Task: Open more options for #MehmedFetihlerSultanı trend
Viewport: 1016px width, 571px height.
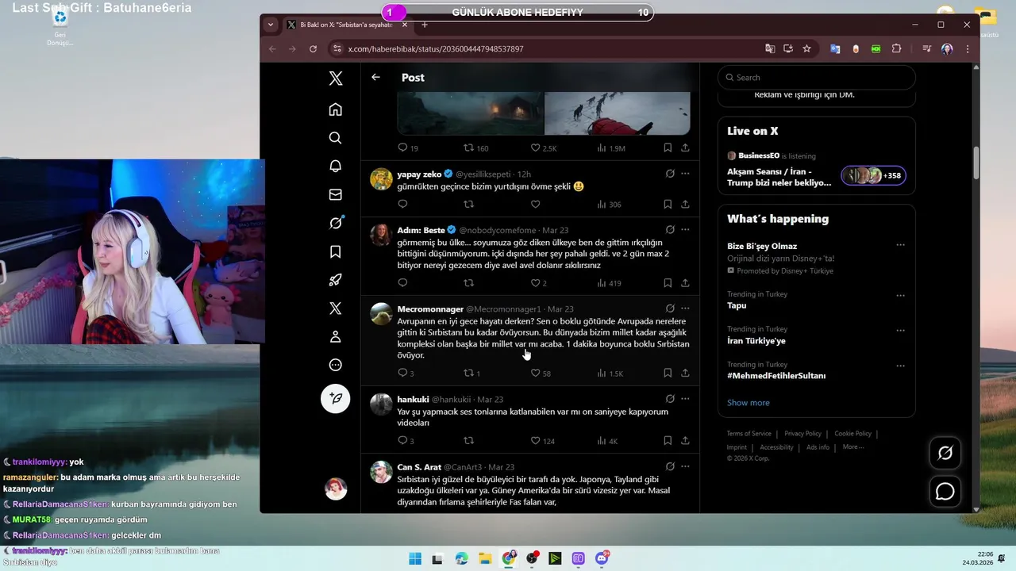Action: (900, 366)
